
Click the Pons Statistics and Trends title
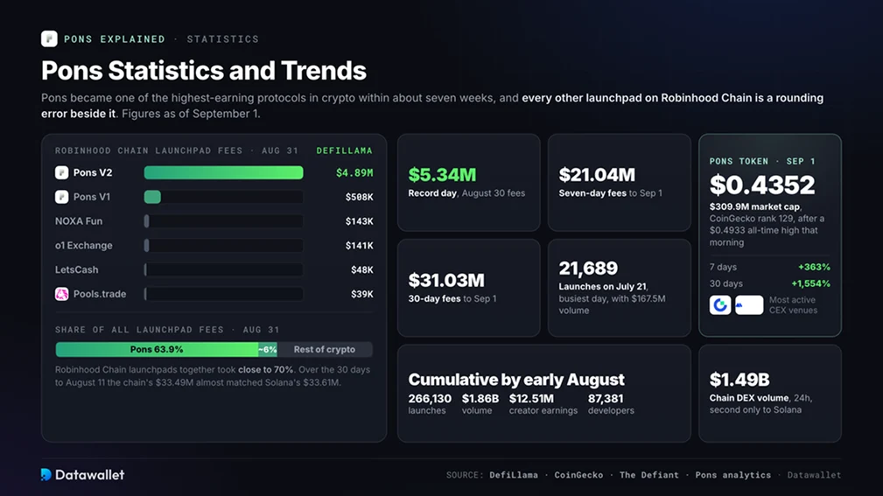click(x=203, y=70)
